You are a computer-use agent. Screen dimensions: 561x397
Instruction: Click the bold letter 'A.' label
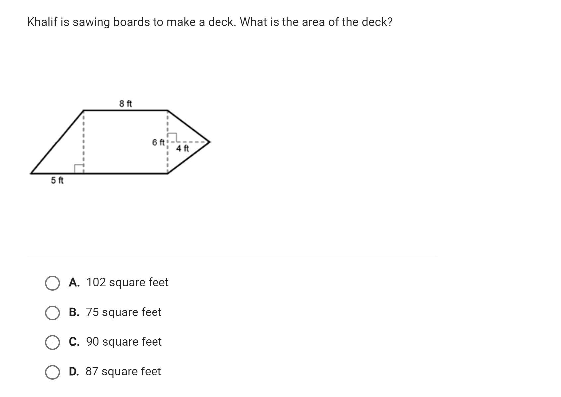pos(74,282)
